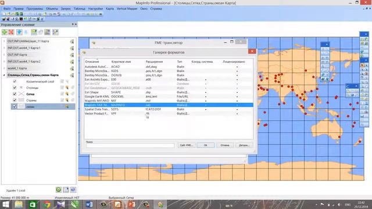Click Отмена button in format gallery
The image size is (372, 209).
pyautogui.click(x=225, y=145)
